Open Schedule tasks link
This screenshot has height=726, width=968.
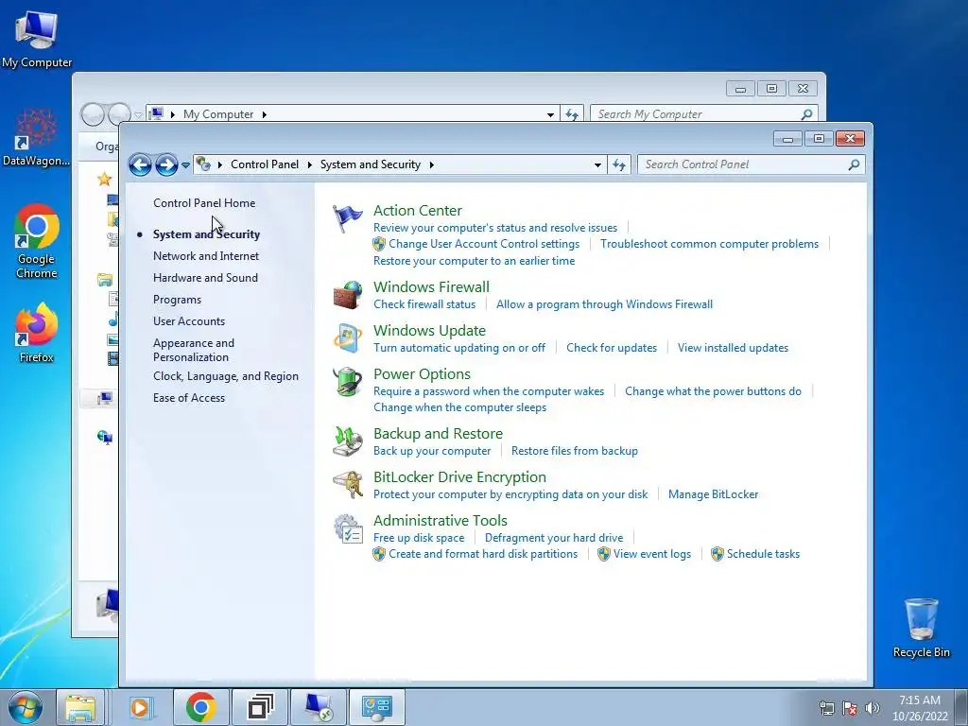[763, 554]
